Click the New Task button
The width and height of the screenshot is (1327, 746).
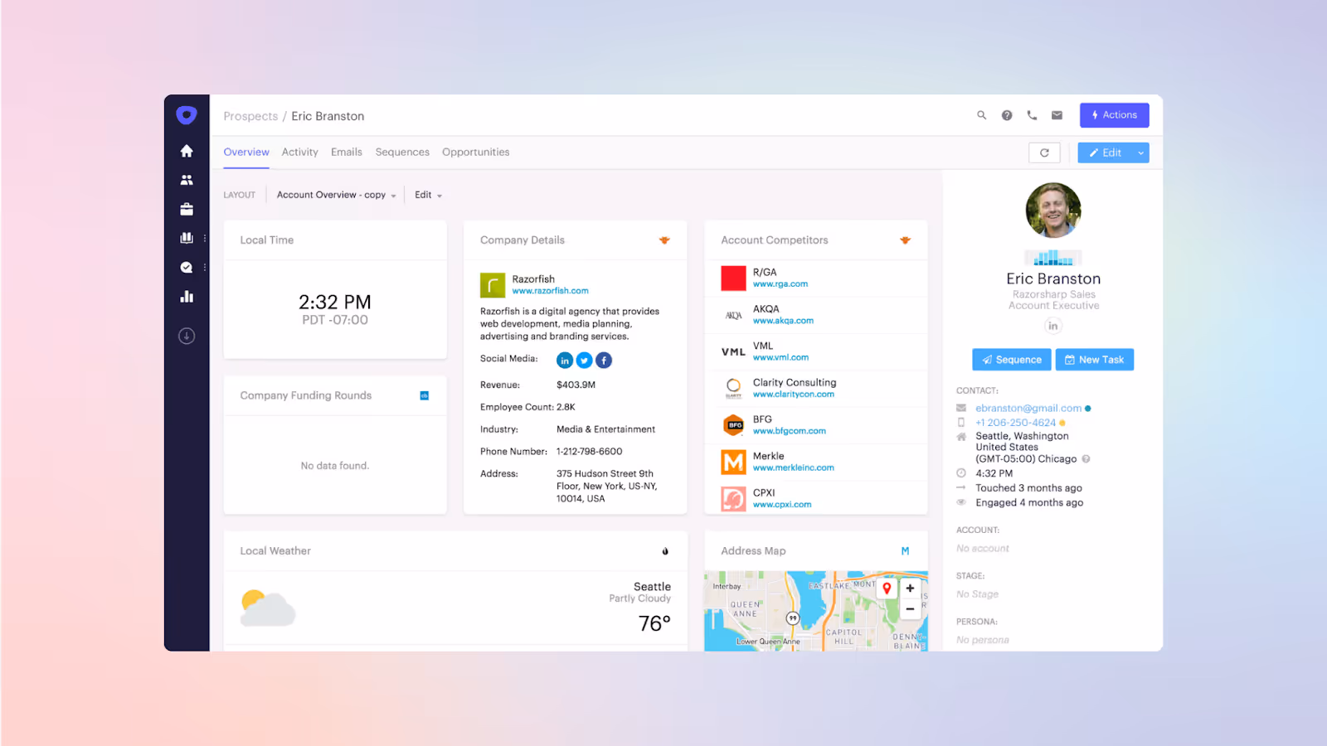tap(1094, 360)
